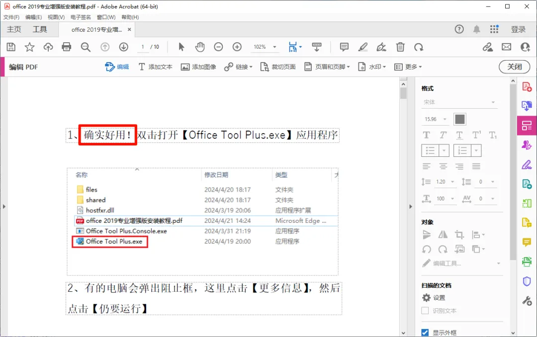Toggle bold text formatting T button
Image resolution: width=537 pixels, height=337 pixels.
[x=427, y=135]
